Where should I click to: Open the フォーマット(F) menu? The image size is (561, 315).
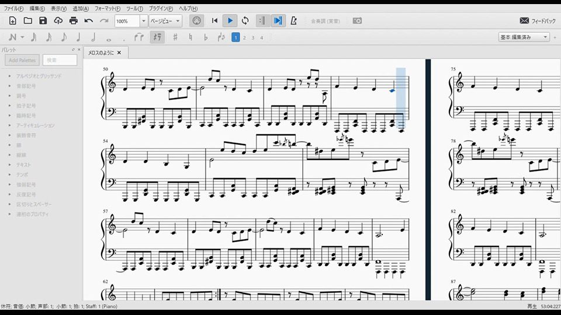coord(108,8)
